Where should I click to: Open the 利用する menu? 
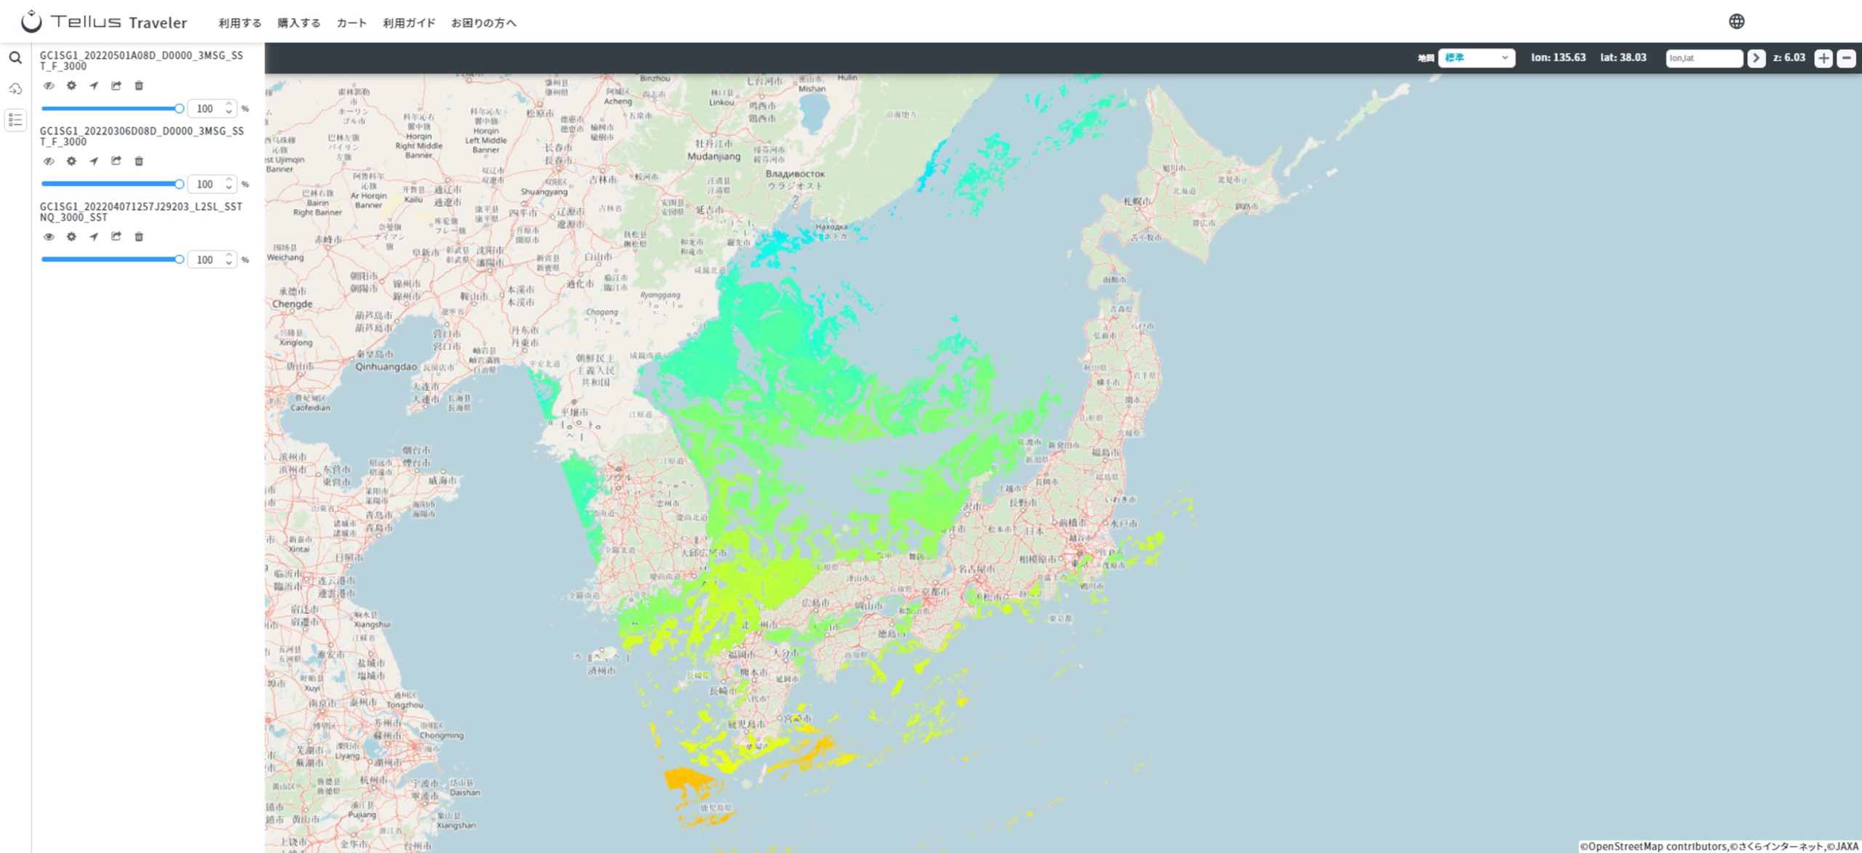tap(240, 23)
